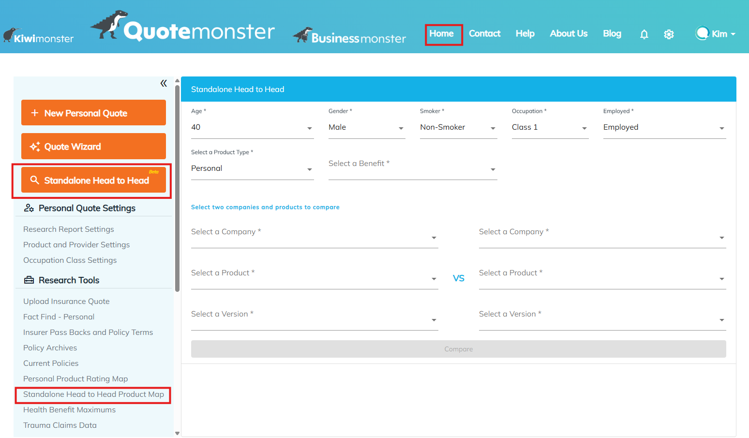Open the Occupation class dropdown

[x=550, y=128]
